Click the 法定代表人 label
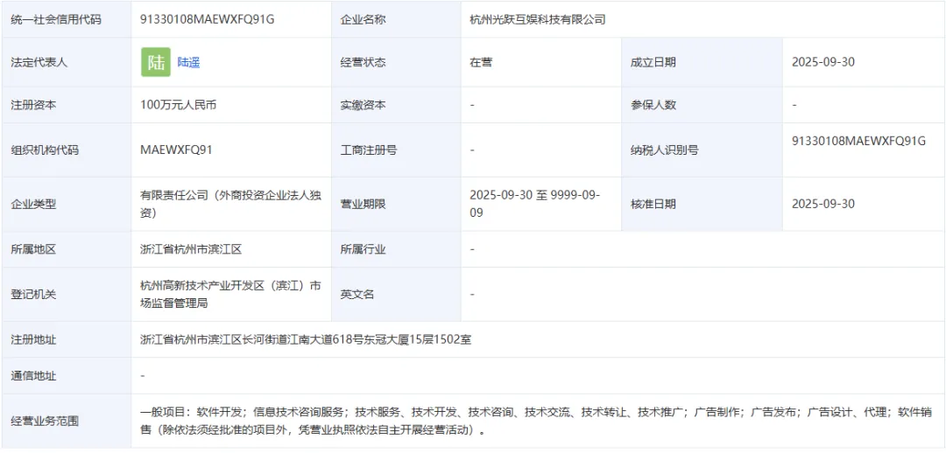This screenshot has height=453, width=946. (x=39, y=62)
